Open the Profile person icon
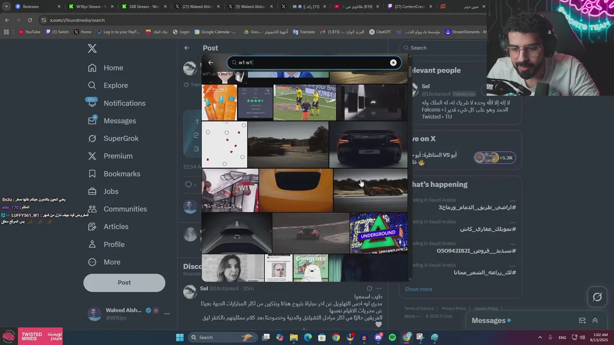The width and height of the screenshot is (614, 345). [x=93, y=244]
